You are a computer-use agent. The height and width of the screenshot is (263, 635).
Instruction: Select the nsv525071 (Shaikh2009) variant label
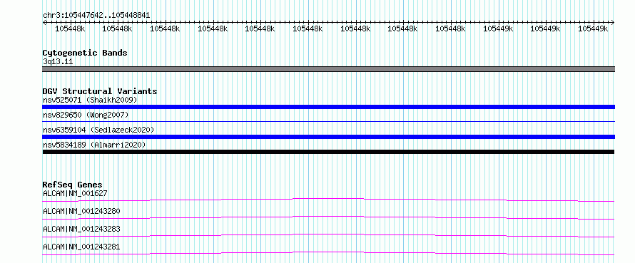pyautogui.click(x=90, y=100)
